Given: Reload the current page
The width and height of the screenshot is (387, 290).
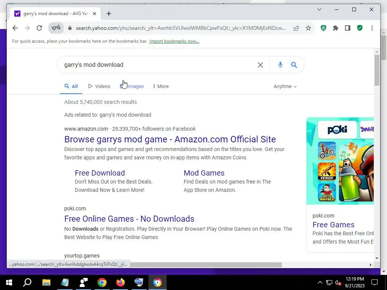Looking at the screenshot, I should coord(39,28).
